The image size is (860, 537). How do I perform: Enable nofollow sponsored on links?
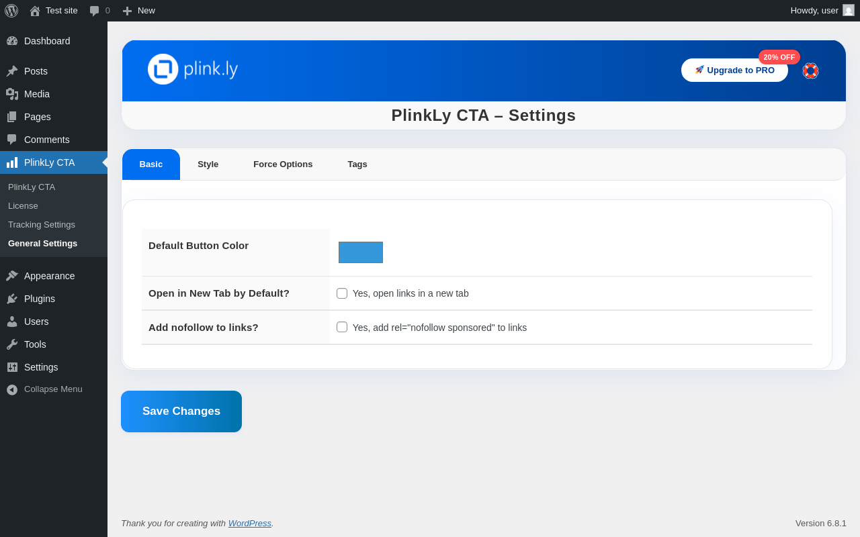(x=342, y=327)
